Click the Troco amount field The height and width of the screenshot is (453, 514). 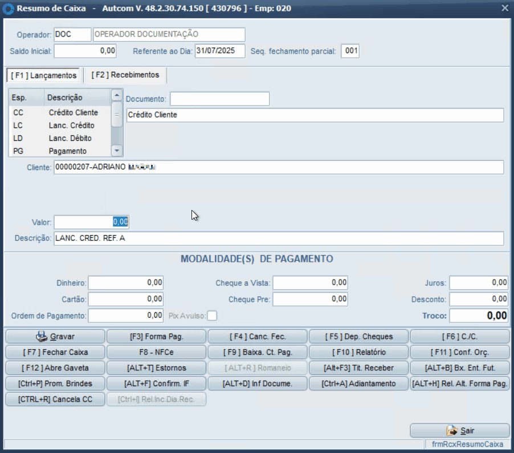[479, 316]
